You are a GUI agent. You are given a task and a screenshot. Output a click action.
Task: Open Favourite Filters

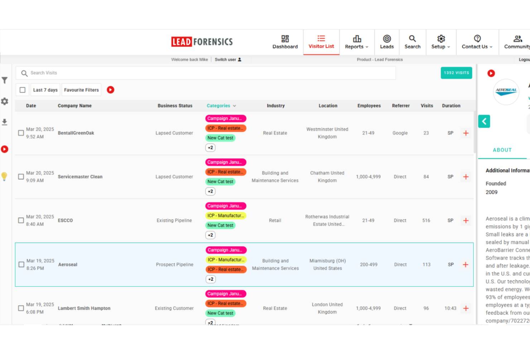(x=81, y=90)
